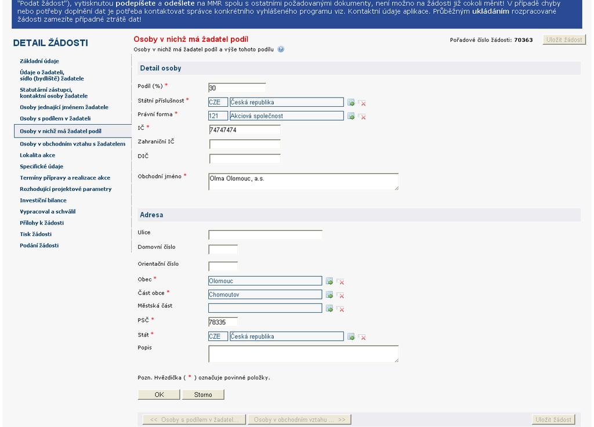This screenshot has width=594, height=427.
Task: Clear the Obec value
Action: click(x=341, y=281)
